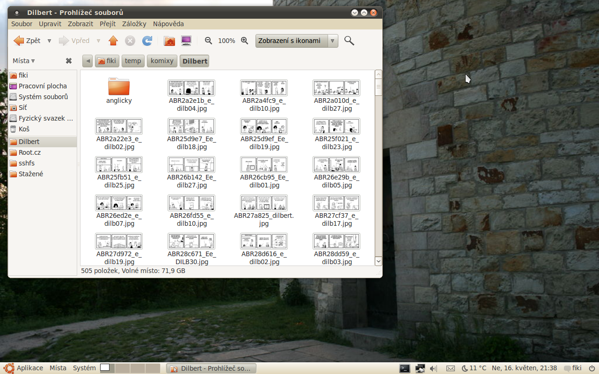Select thumbnail ABR2a010d_e_dilb27.jpg
599x374 pixels.
coord(336,88)
